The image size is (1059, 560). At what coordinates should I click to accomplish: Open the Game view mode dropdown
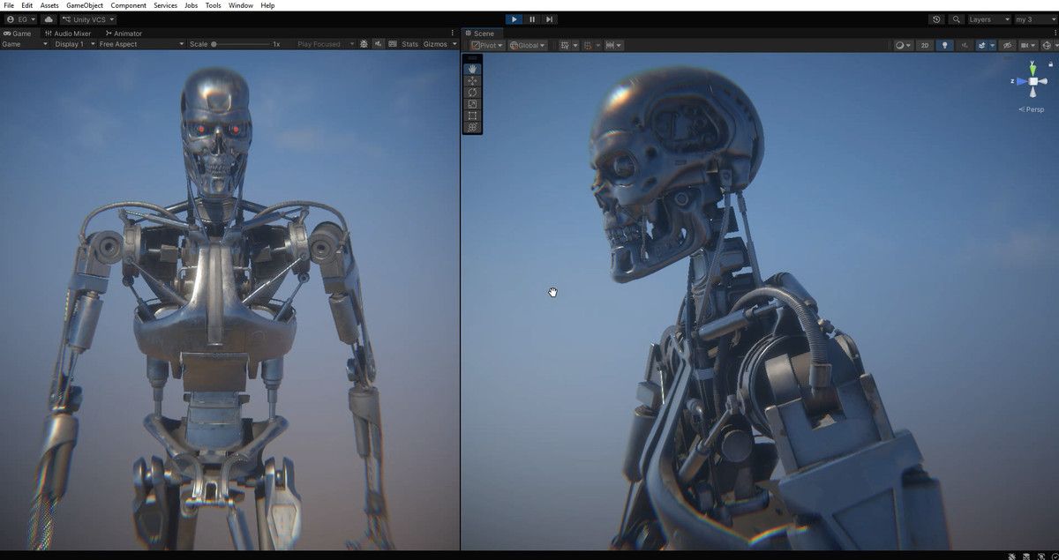[x=25, y=44]
